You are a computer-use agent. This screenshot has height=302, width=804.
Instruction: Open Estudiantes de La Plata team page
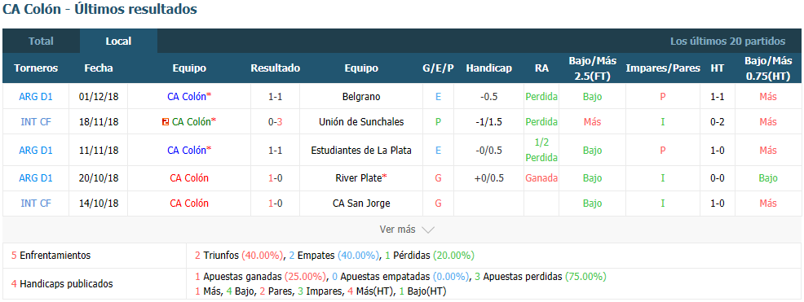pos(361,150)
